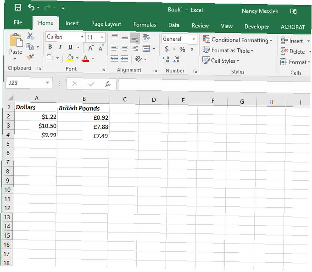Image resolution: width=312 pixels, height=272 pixels.
Task: Open the File tab
Action: 18,22
